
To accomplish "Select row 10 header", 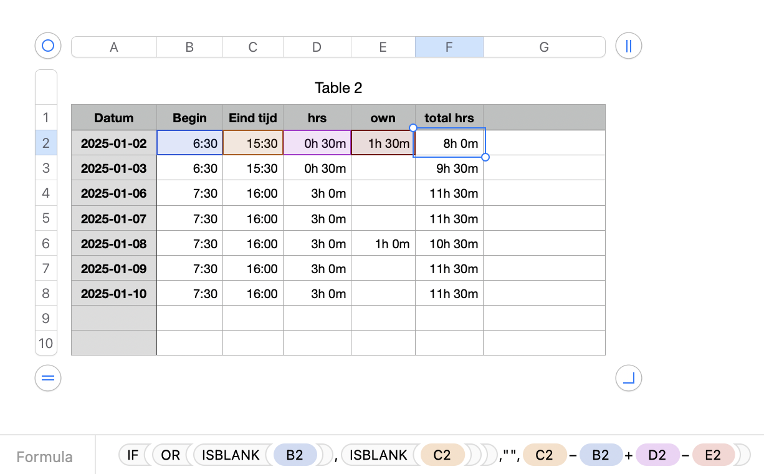I will (46, 343).
